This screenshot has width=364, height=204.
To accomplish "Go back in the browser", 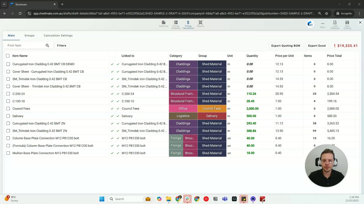I will (x=5, y=13).
